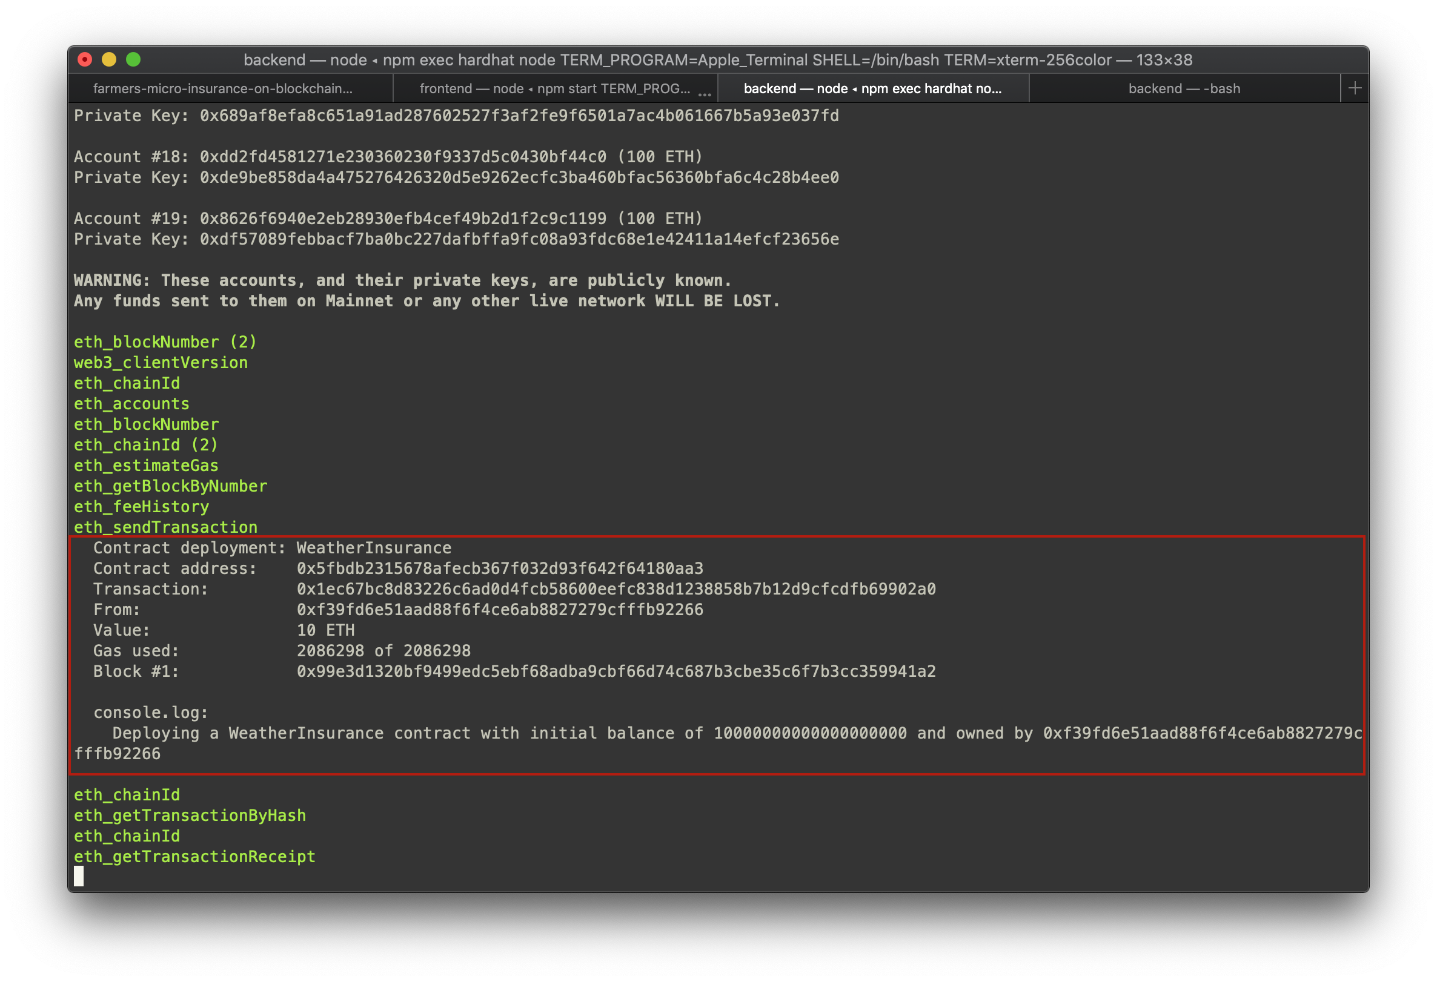The width and height of the screenshot is (1437, 982).
Task: Click the red close window button
Action: pos(85,59)
